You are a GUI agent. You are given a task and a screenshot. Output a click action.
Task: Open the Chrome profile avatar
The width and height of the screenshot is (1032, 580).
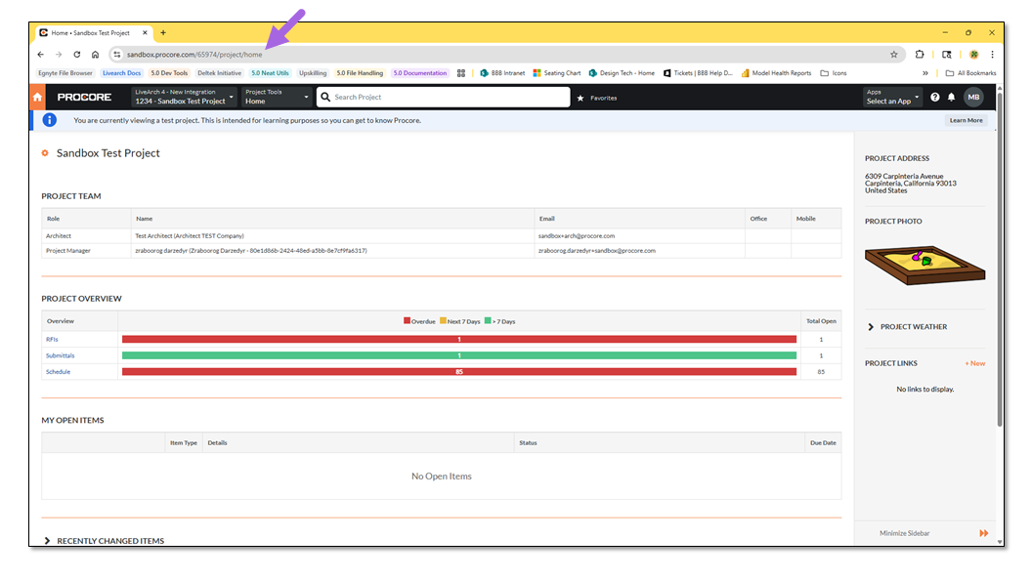click(974, 55)
